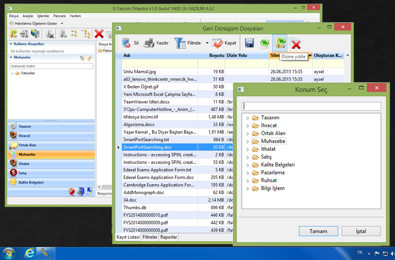This screenshot has height=260, width=395.
Task: Click the Konum Seç search field
Action: click(x=311, y=106)
